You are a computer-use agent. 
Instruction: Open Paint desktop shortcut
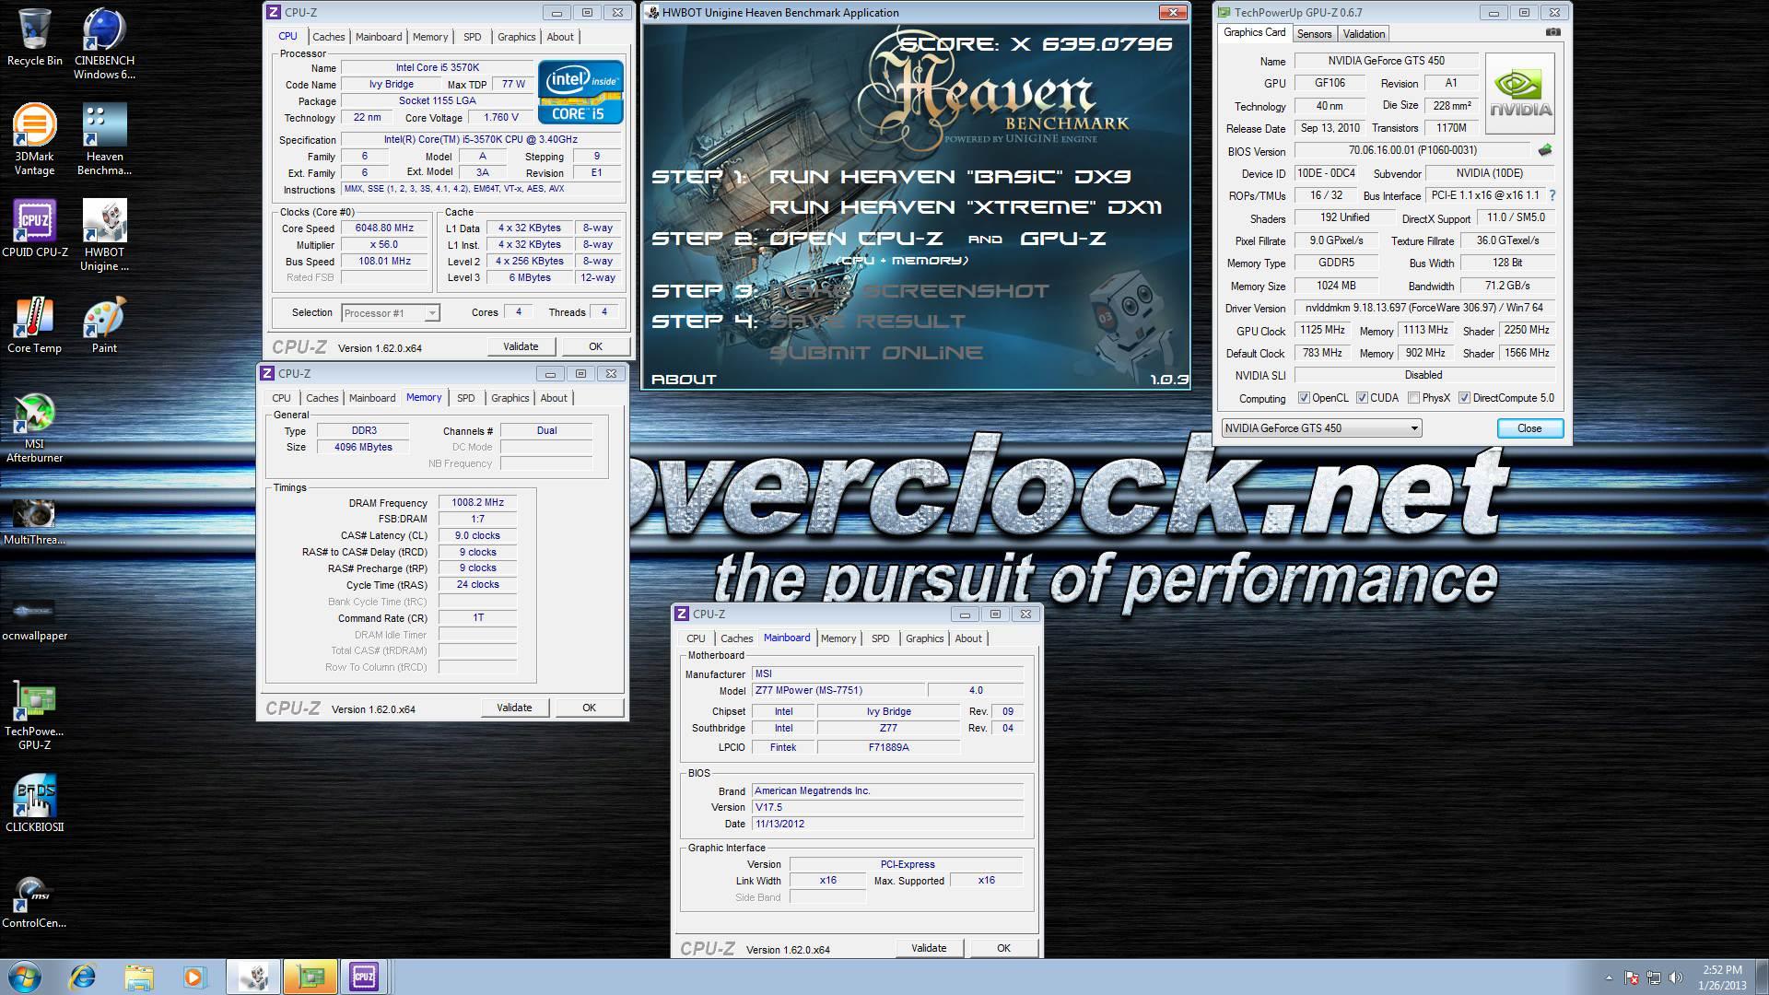coord(104,324)
